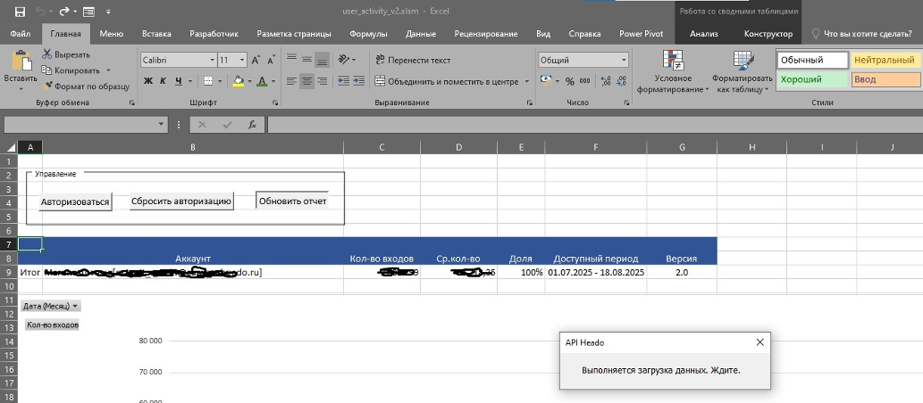Click the Обновить отчет button
Image resolution: width=923 pixels, height=403 pixels.
tap(292, 201)
